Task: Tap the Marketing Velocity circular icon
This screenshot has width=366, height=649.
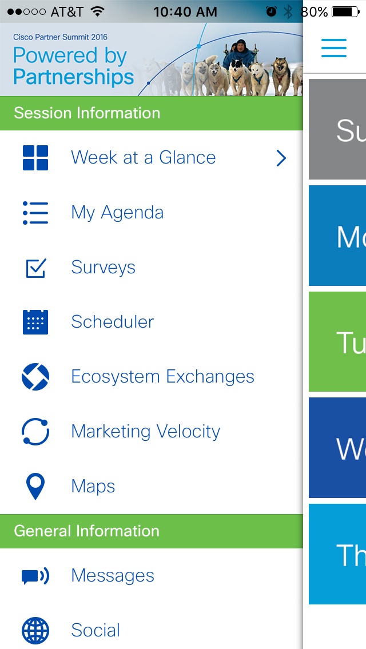Action: tap(35, 432)
